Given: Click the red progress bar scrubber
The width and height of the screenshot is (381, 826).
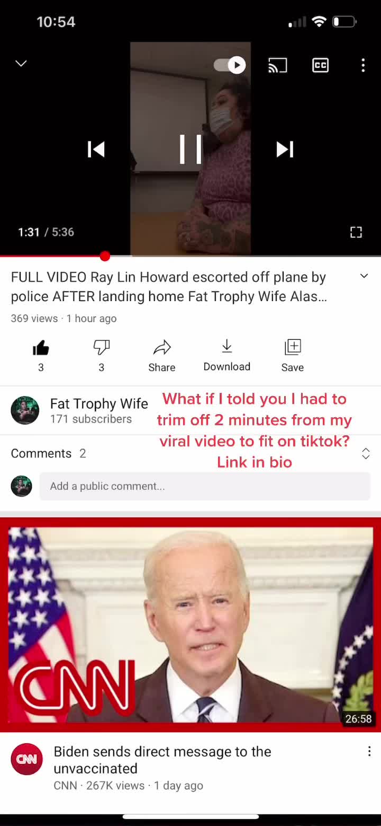Looking at the screenshot, I should [105, 257].
